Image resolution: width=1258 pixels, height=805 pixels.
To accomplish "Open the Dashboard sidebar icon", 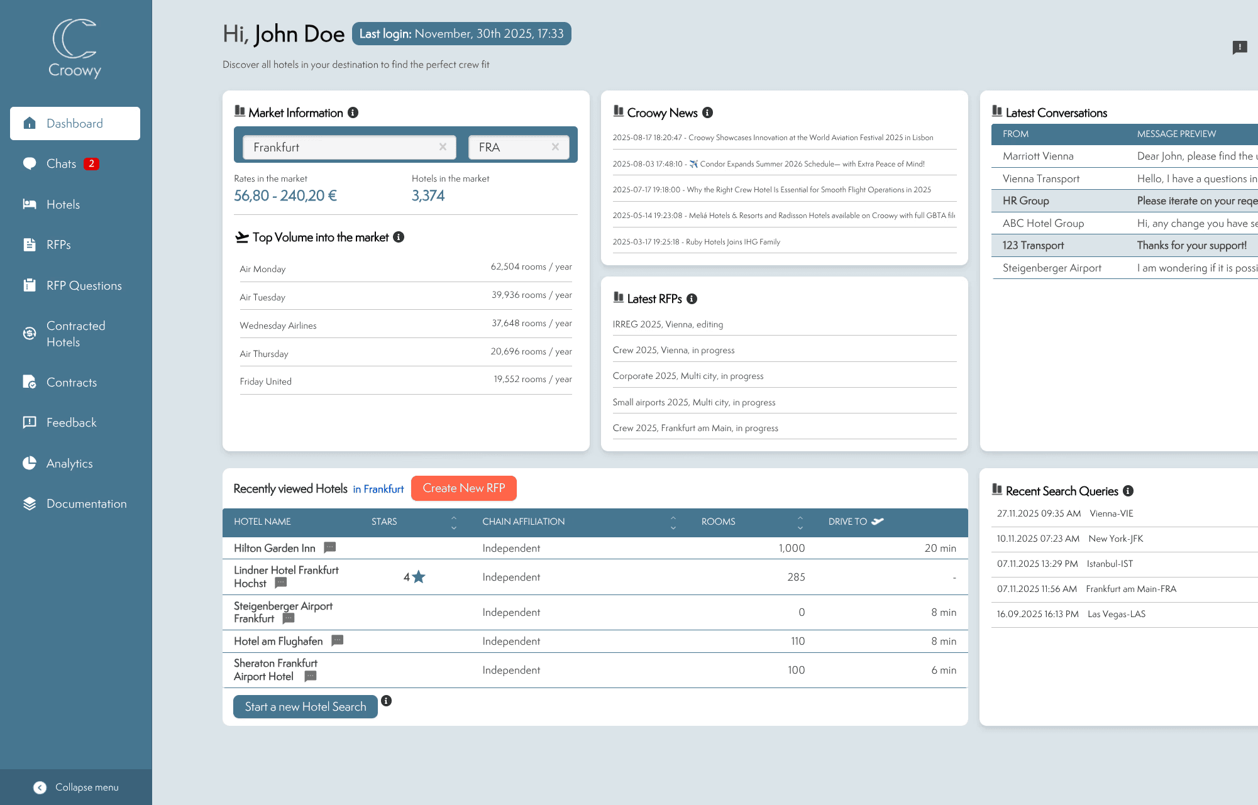I will (x=29, y=124).
